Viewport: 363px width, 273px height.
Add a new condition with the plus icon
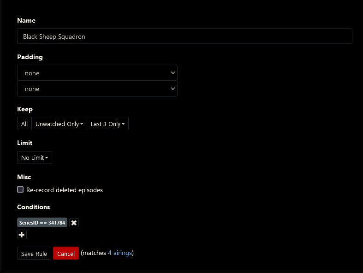pyautogui.click(x=22, y=235)
